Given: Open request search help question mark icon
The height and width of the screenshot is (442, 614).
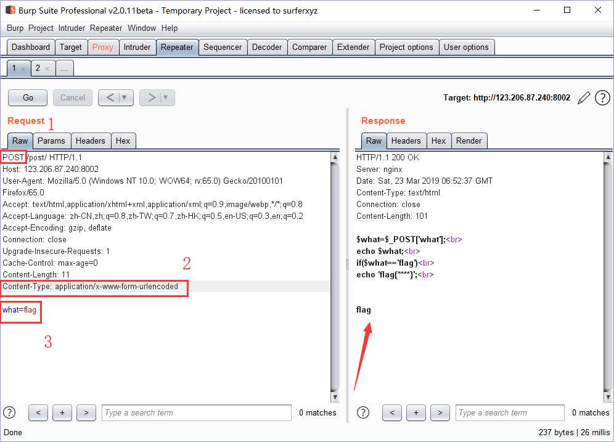Looking at the screenshot, I should [x=9, y=412].
